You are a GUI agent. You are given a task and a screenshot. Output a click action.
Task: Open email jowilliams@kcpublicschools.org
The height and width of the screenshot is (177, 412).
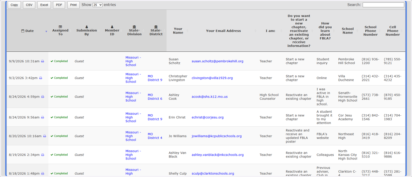217,136
